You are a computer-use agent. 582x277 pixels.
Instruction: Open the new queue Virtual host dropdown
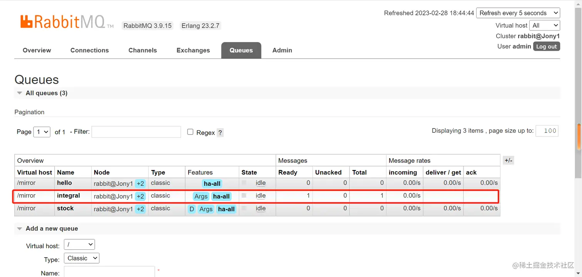point(79,244)
